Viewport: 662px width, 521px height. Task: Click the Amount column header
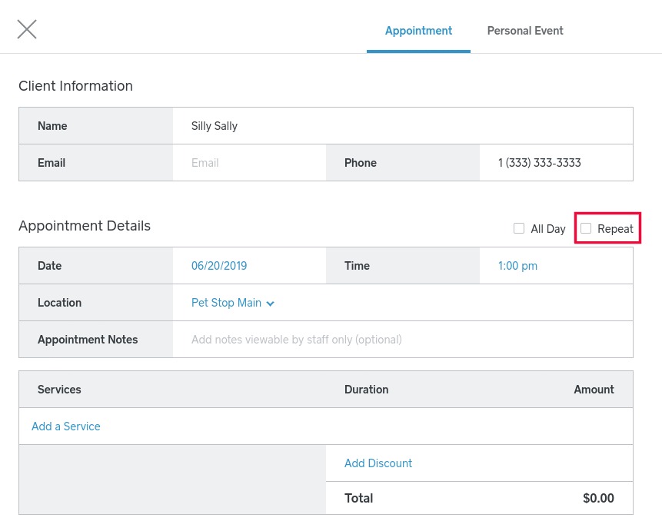(594, 390)
